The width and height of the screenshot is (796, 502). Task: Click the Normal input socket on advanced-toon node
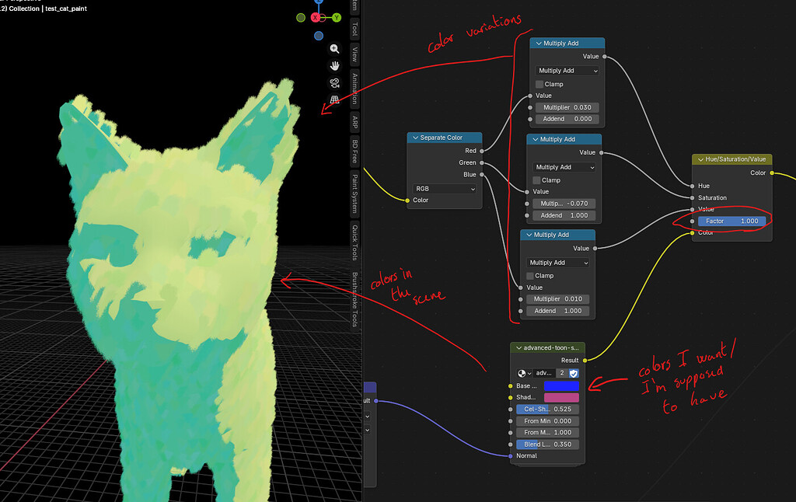pos(510,456)
